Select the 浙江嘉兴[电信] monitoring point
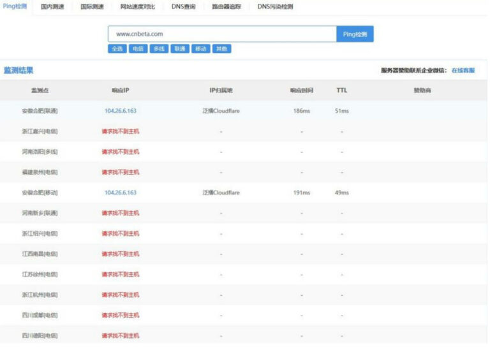 point(40,131)
